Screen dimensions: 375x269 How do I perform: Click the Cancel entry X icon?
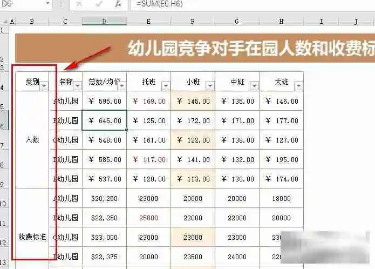pos(79,4)
